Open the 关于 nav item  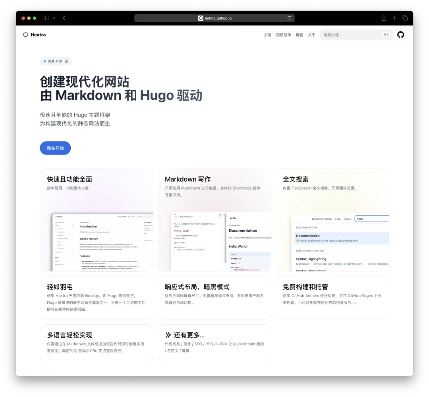(311, 35)
